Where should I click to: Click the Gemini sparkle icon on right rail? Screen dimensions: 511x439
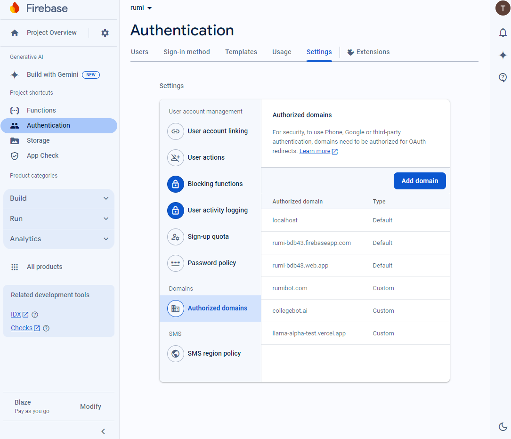tap(503, 55)
